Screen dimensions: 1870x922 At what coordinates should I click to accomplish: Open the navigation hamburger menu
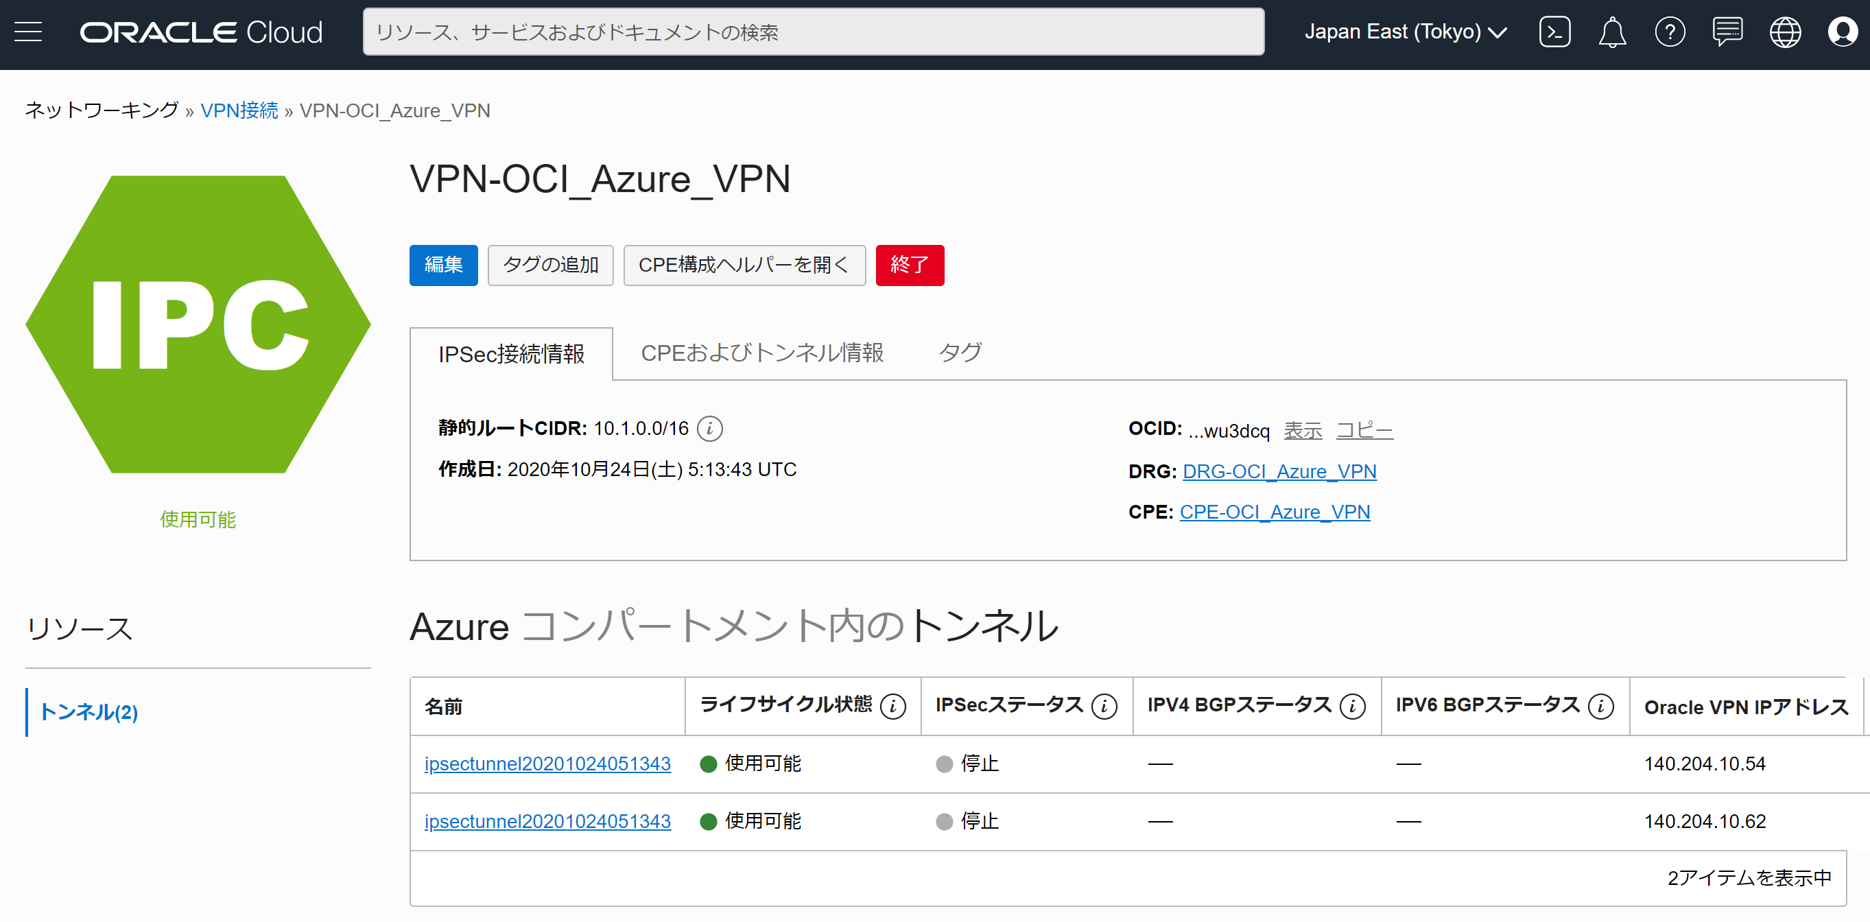(27, 32)
